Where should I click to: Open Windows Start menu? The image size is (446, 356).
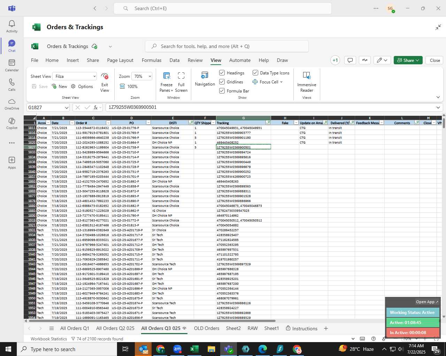click(x=8, y=349)
